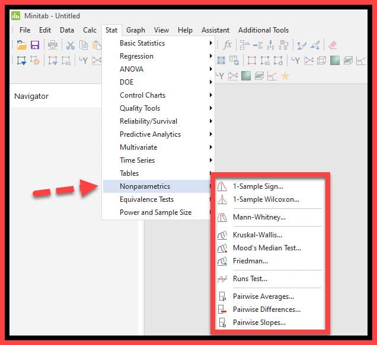This screenshot has width=377, height=345.
Task: Expand the Regression submenu arrow
Action: tap(211, 56)
